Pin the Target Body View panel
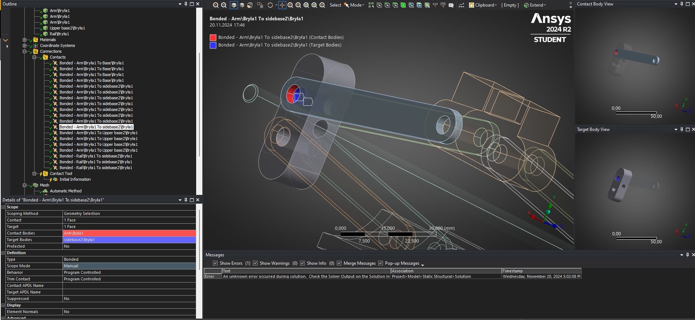The height and width of the screenshot is (320, 695). (682, 129)
